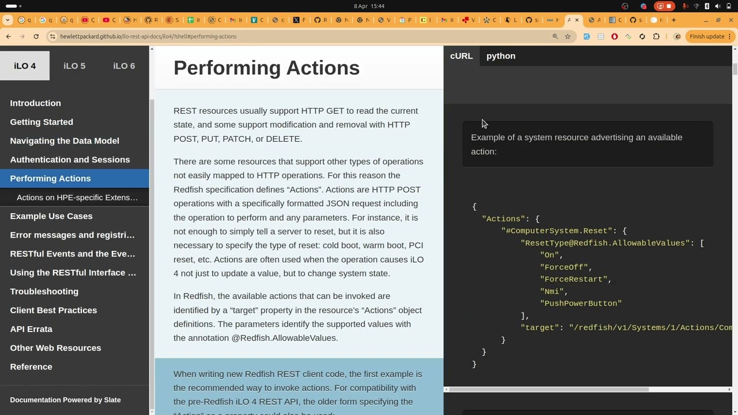Click the Finish update button

coord(707,36)
